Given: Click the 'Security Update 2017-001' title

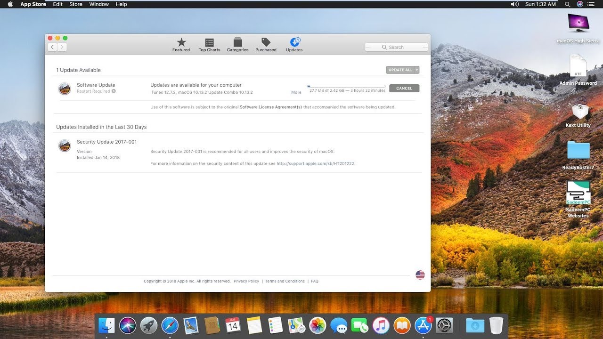Looking at the screenshot, I should (x=106, y=142).
